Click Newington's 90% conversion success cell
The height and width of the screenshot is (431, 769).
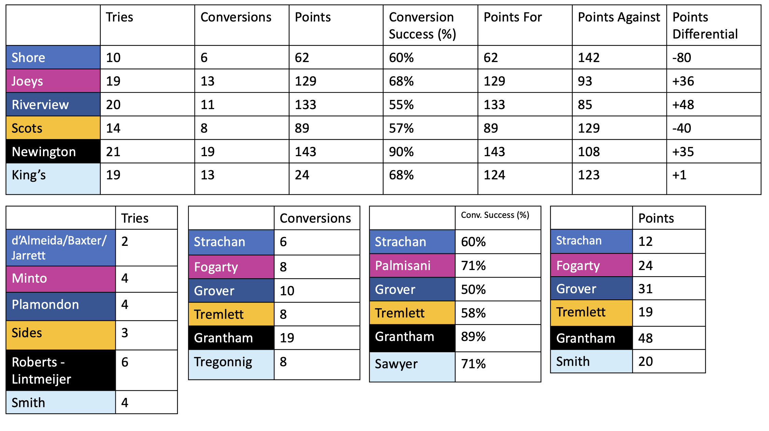(x=430, y=151)
